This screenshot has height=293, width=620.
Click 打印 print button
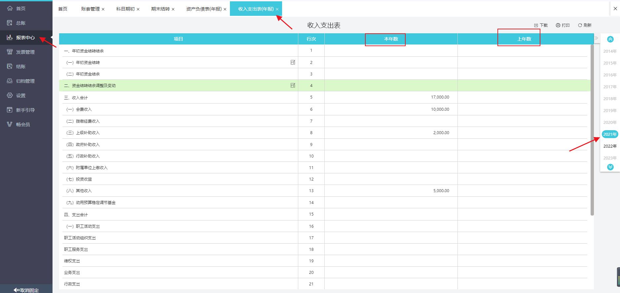tap(563, 25)
